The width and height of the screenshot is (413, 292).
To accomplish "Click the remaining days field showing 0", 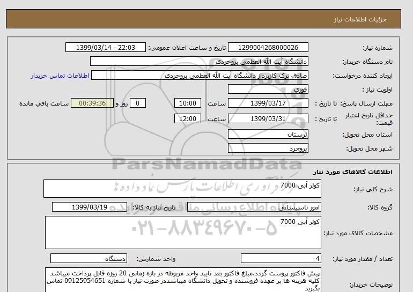I will (x=137, y=103).
